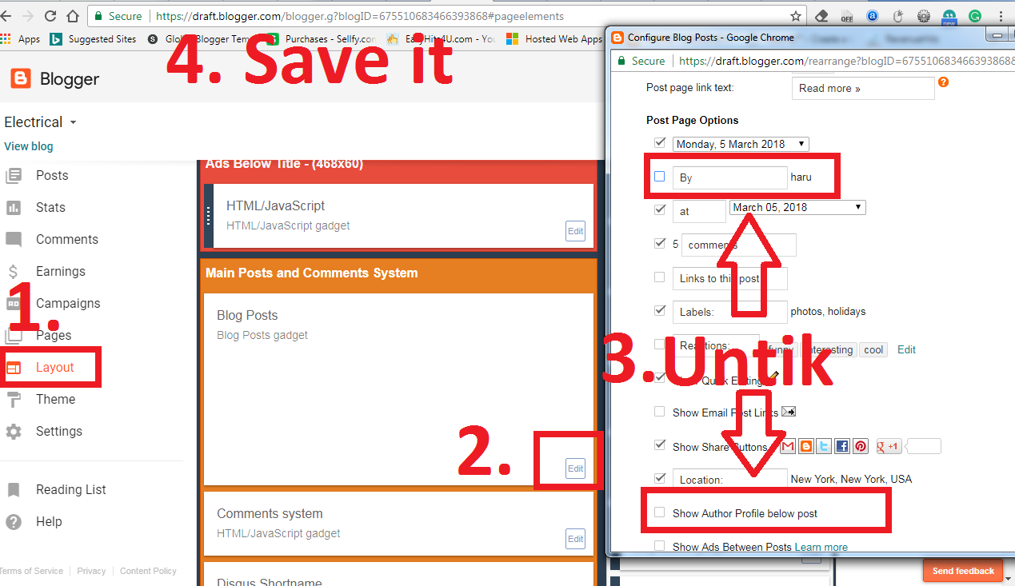Toggle the Show Share Buttons checkbox
The width and height of the screenshot is (1015, 586).
(x=660, y=445)
